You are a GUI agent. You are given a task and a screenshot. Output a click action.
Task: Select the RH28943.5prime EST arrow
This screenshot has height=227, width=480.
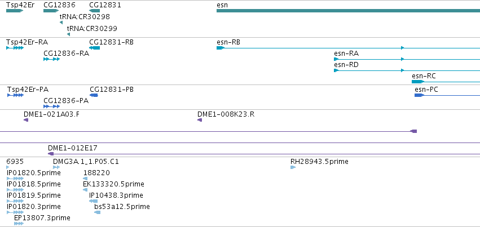point(293,167)
